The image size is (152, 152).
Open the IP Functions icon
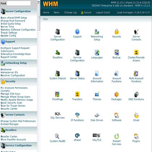[x=77, y=115]
